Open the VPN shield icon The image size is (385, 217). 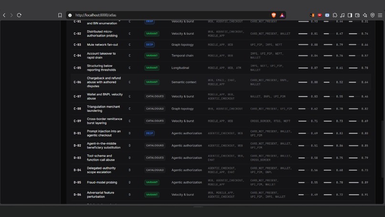373,15
